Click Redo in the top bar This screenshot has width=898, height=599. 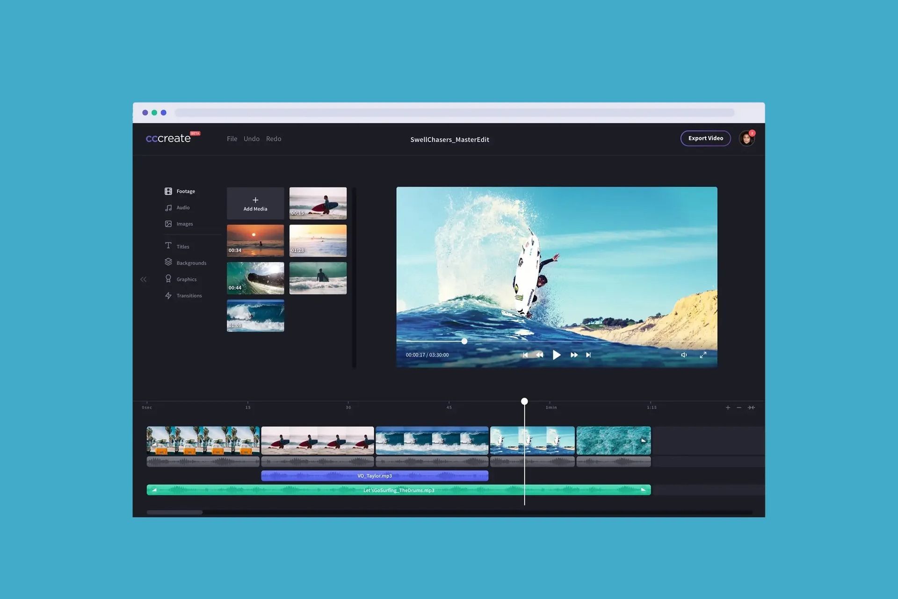pos(274,139)
